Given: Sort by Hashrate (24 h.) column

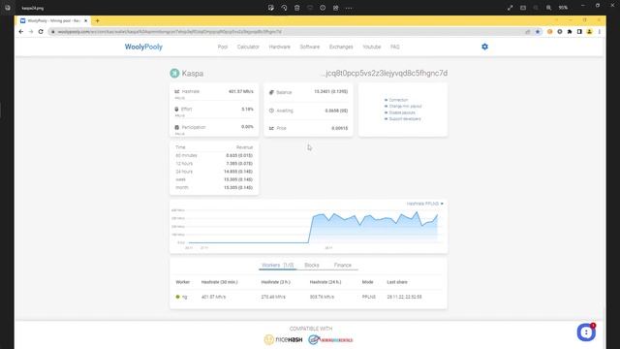Looking at the screenshot, I should pyautogui.click(x=325, y=282).
